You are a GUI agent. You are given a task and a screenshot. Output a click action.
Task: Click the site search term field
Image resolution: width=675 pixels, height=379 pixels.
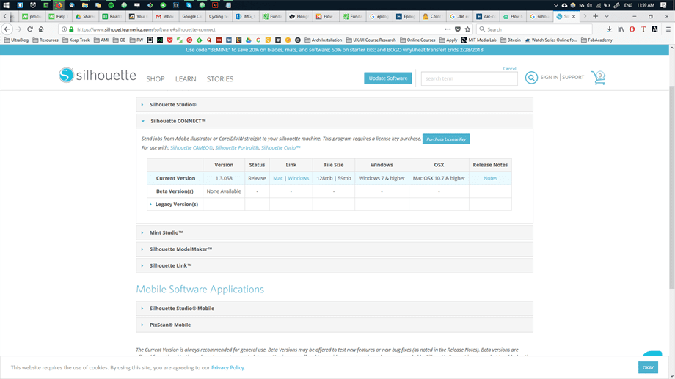tap(470, 78)
